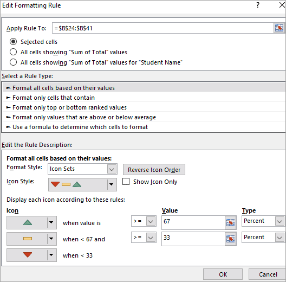This screenshot has width=286, height=282.
Task: Select Format only values above or below average
Action: point(144,117)
